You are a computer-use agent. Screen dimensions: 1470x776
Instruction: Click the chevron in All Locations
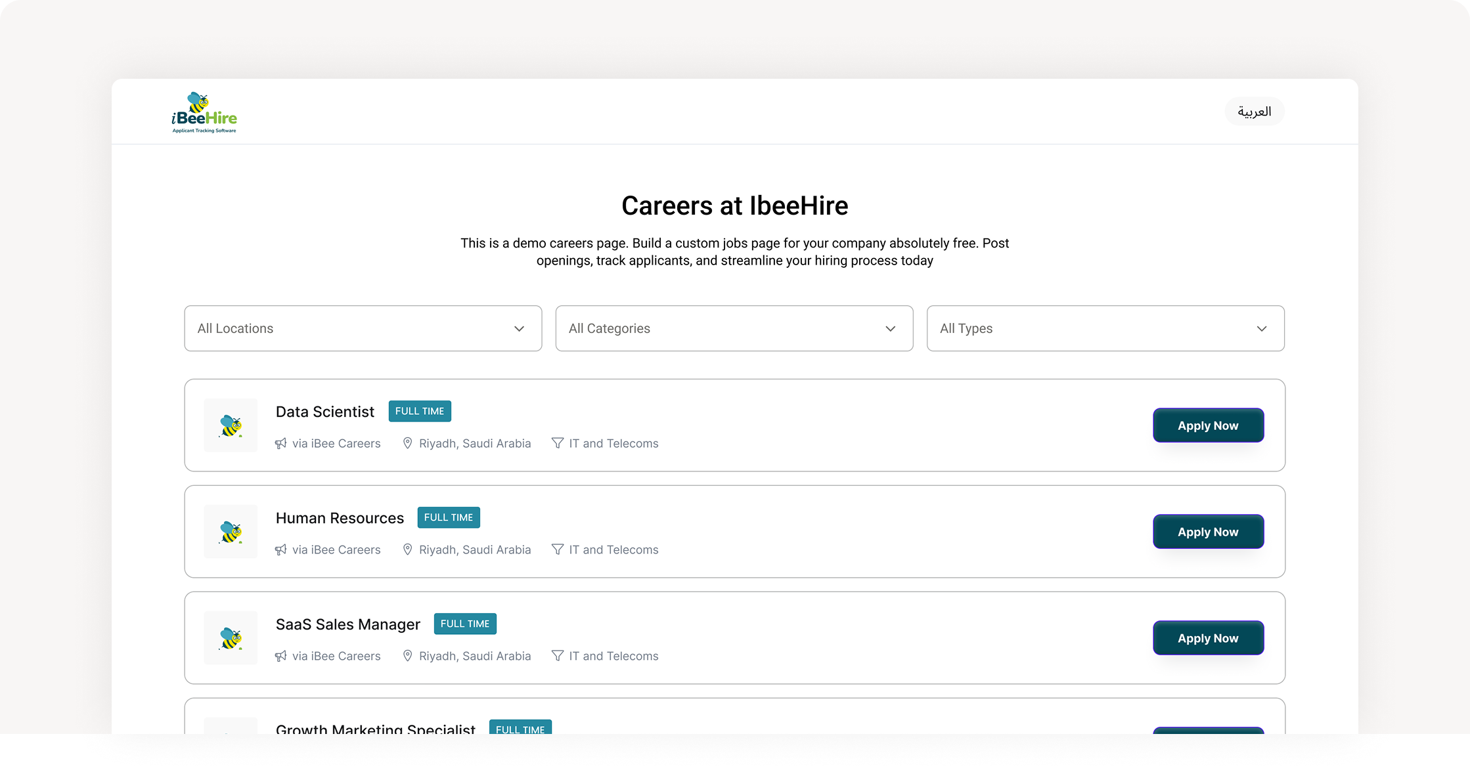pos(519,329)
